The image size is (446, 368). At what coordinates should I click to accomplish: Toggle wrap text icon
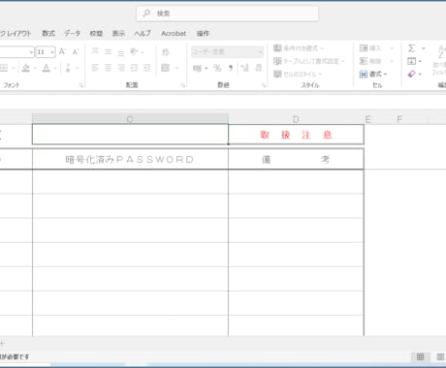[x=166, y=52]
